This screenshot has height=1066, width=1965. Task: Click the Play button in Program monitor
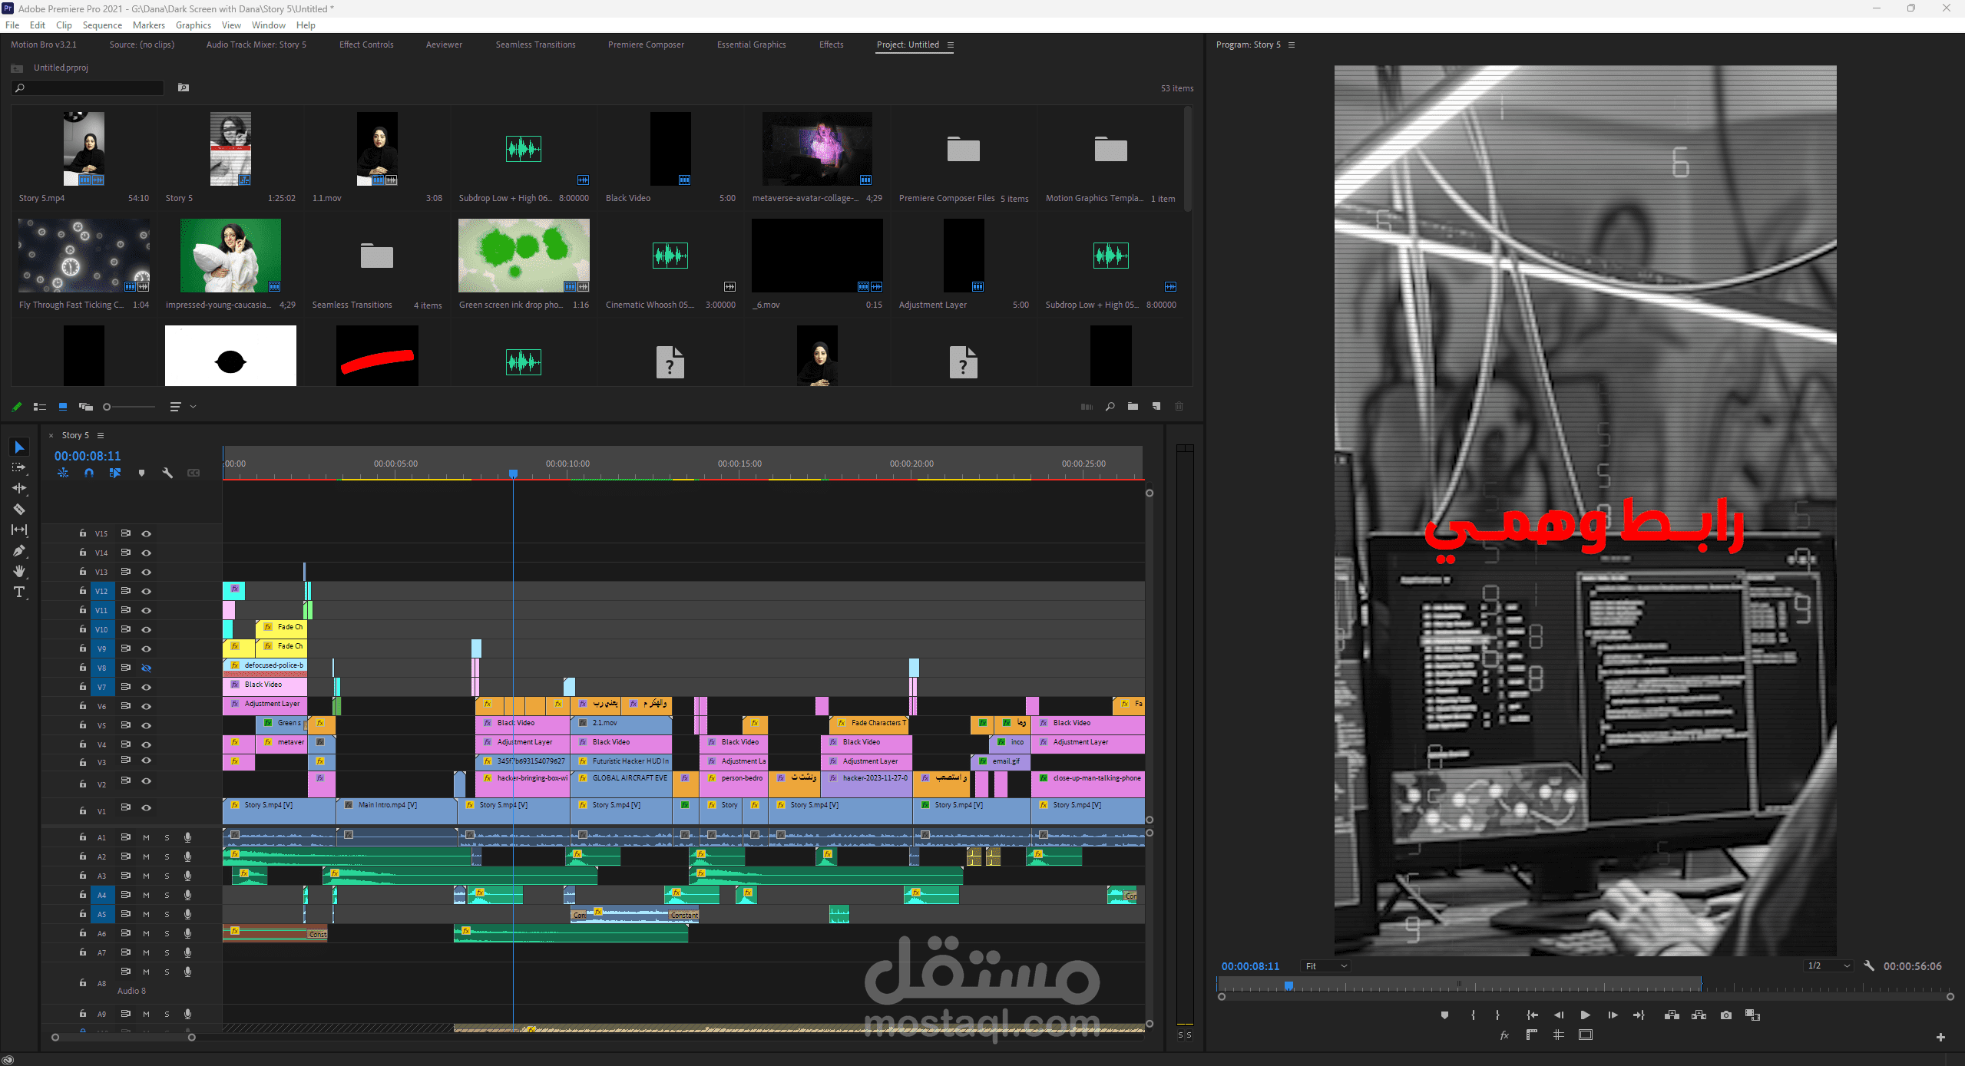click(1585, 1015)
